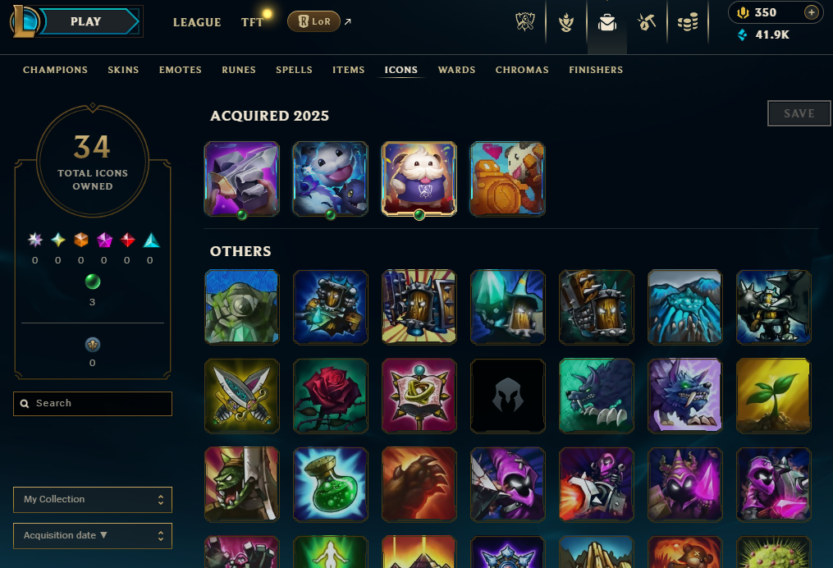
Task: Click the plus button beside 350 RP
Action: coord(811,12)
